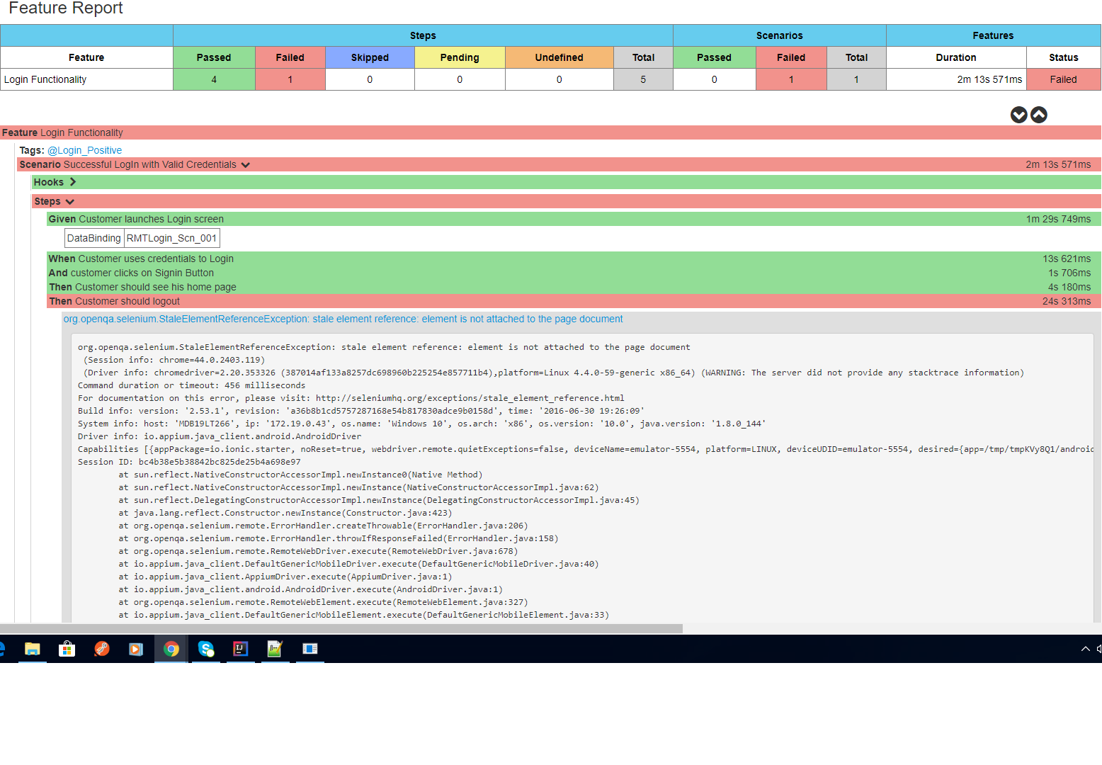Click the collapse-all chevron icon
The image size is (1102, 765).
pos(1038,115)
